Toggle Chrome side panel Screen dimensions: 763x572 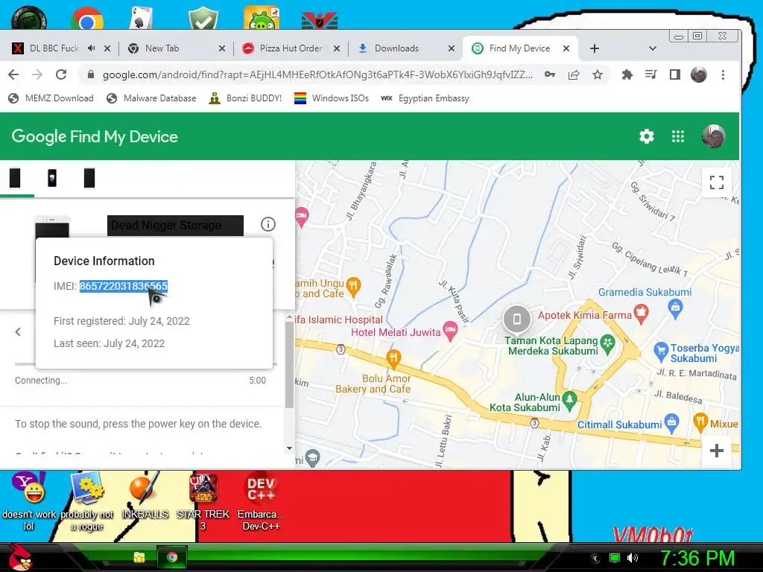674,74
